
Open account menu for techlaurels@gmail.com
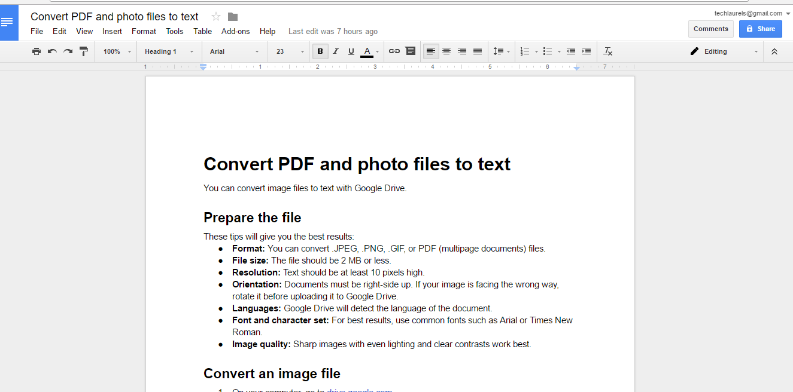tap(752, 13)
